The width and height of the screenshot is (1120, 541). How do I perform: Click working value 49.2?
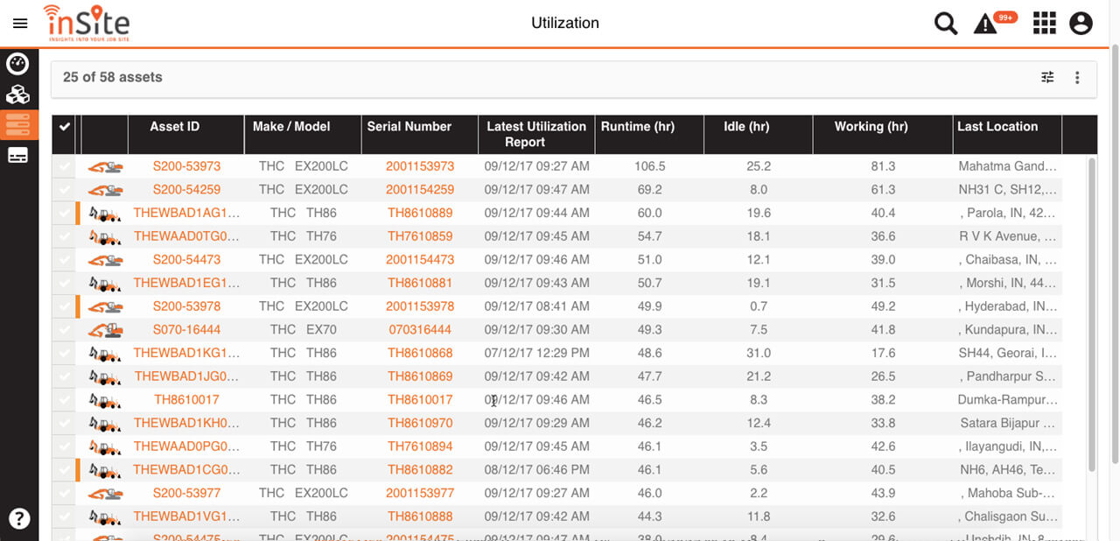[x=883, y=306]
